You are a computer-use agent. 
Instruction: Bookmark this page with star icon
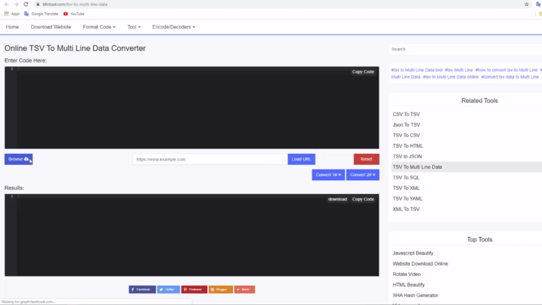click(526, 4)
